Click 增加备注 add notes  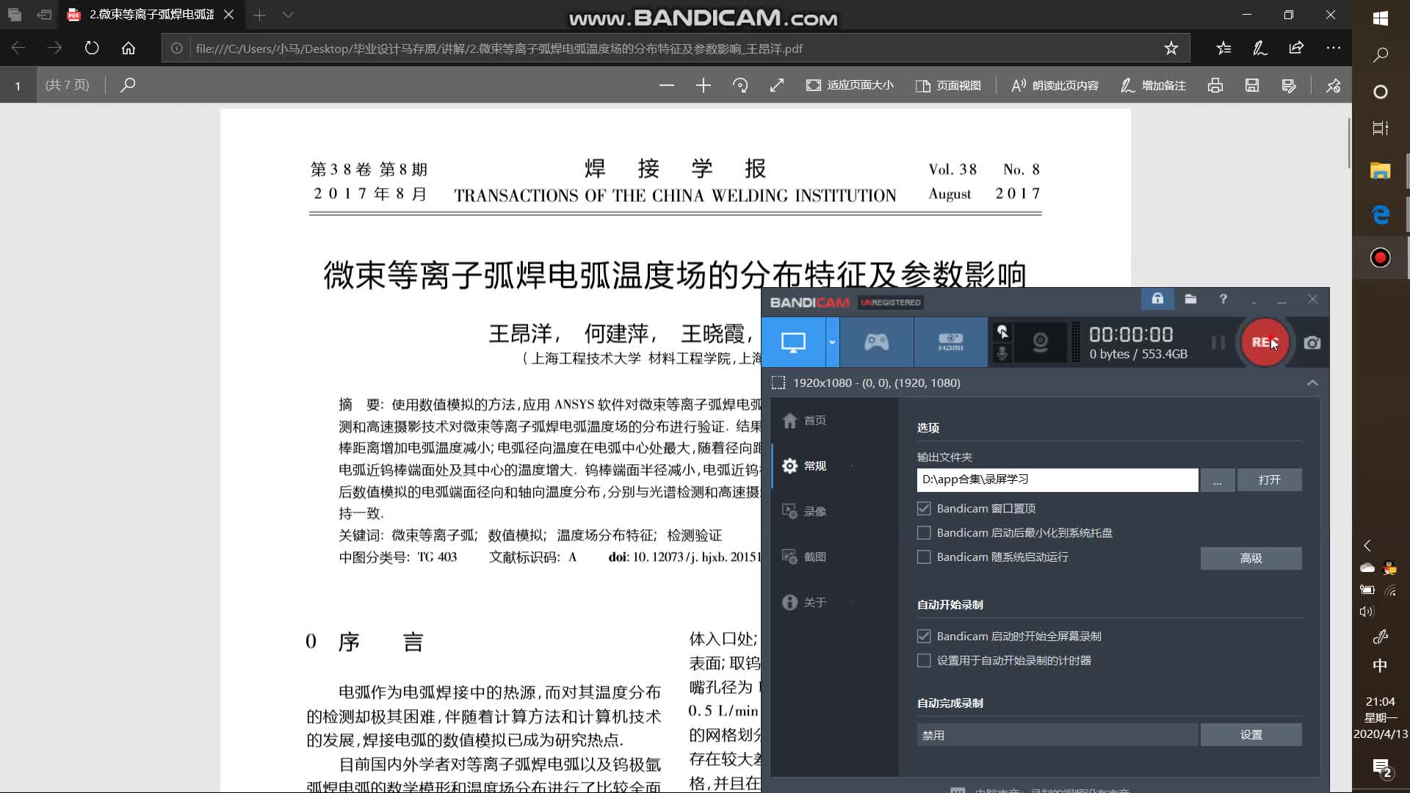point(1153,85)
